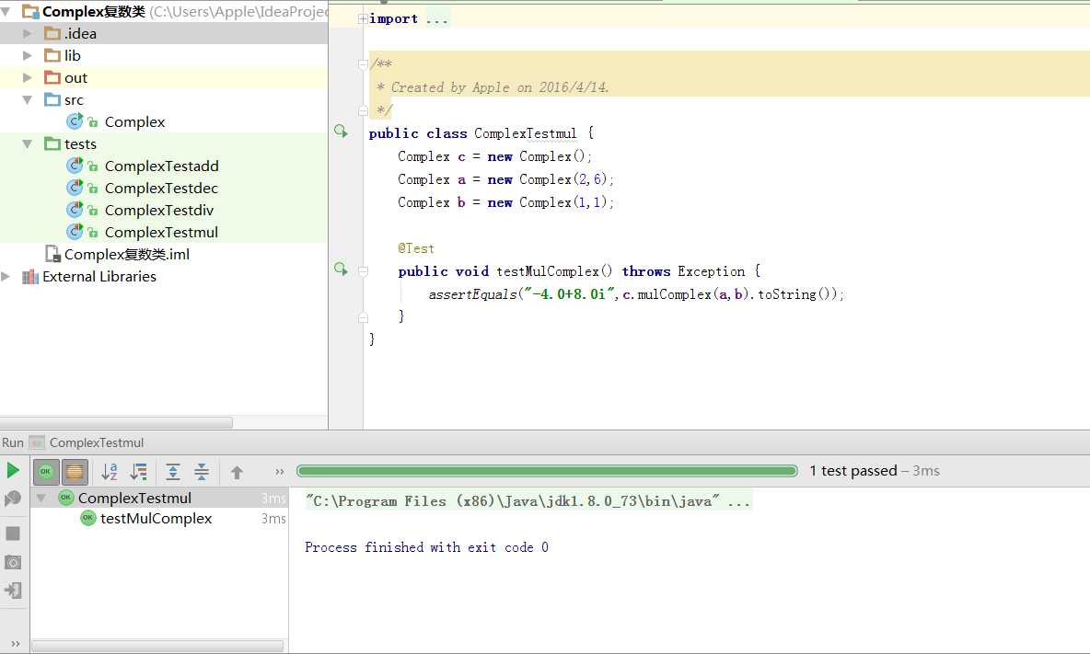Click the Rerun Failed Tests icon
1090x654 pixels.
(13, 499)
